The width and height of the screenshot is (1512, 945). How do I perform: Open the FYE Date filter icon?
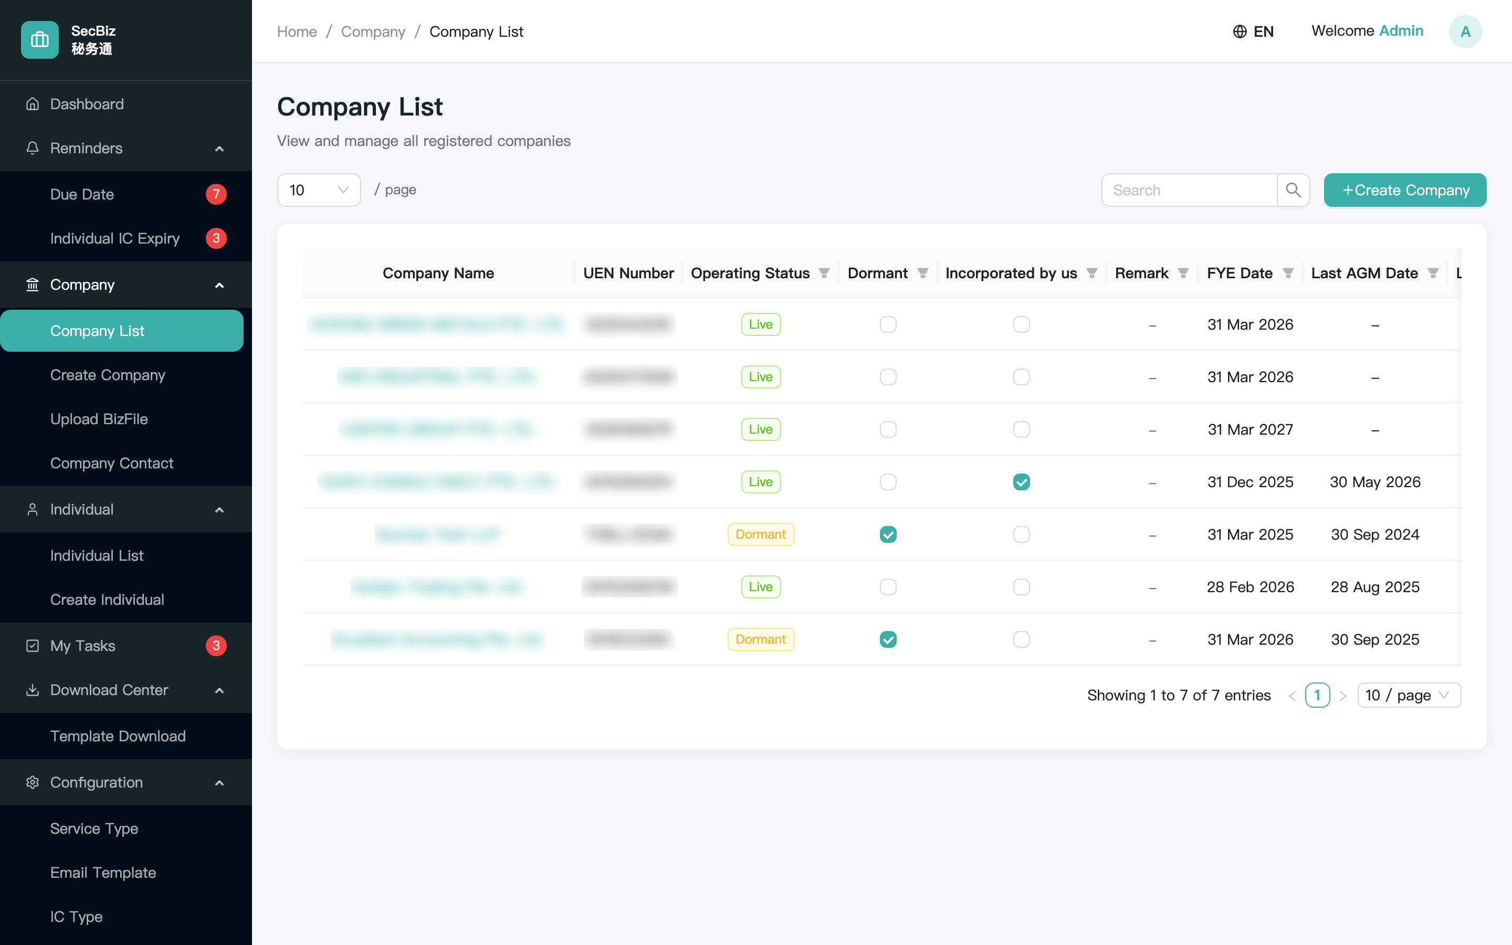(1288, 273)
